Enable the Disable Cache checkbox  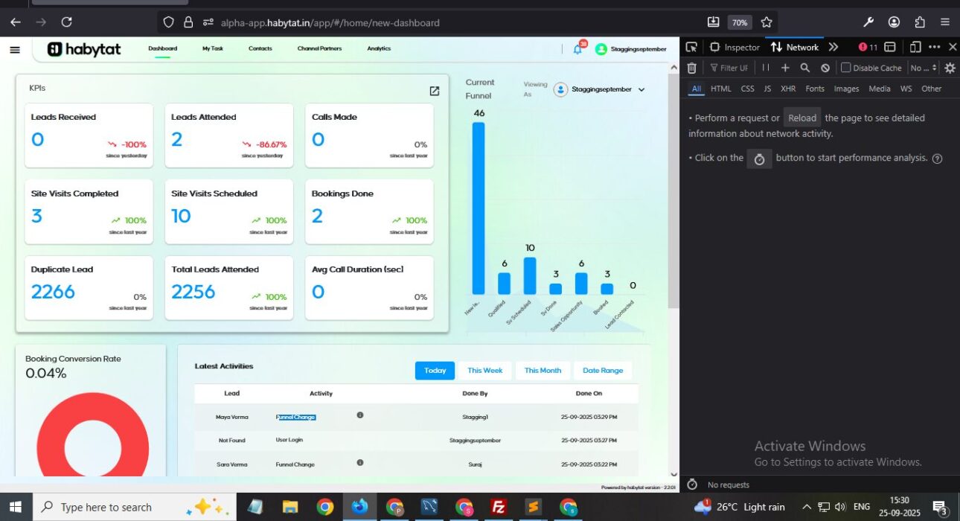tap(845, 68)
